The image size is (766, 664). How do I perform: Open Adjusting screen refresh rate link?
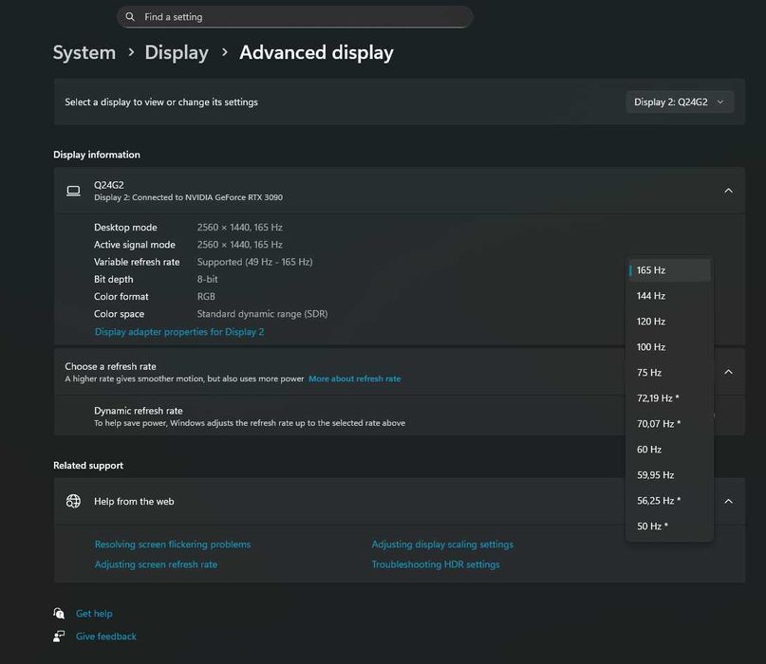coord(156,563)
